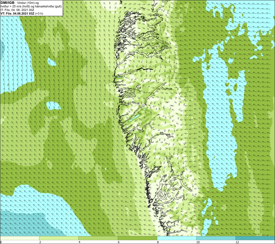Click the 8–10 m/s light cyan legend swatch
Screen dimensions: 275x244
(177, 238)
